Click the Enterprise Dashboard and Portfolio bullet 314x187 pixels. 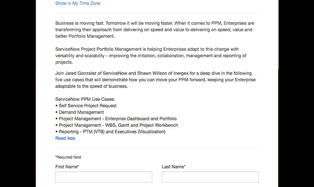(116, 119)
